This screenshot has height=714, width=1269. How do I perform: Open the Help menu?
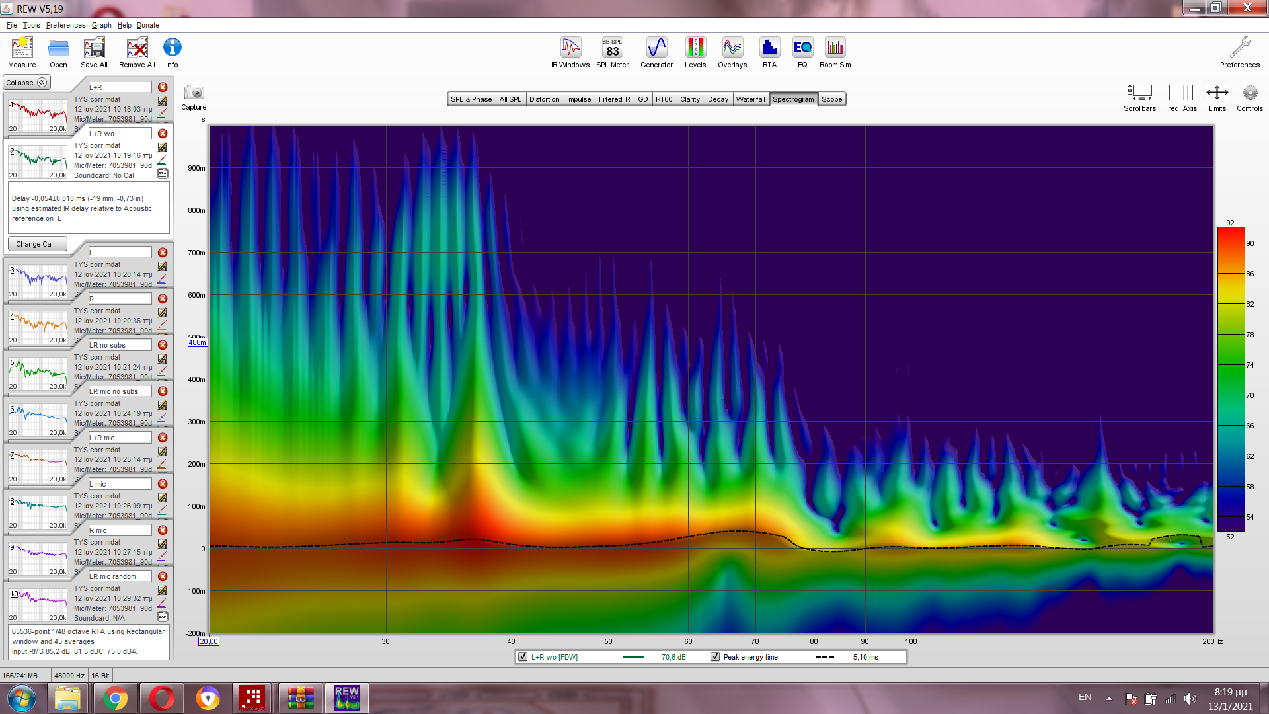(x=124, y=25)
